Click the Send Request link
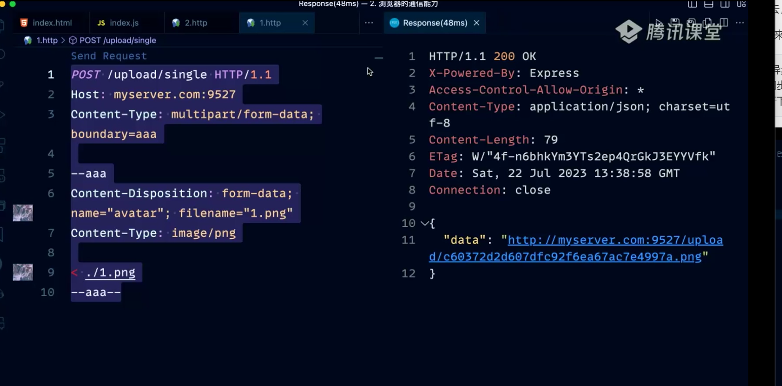 109,56
